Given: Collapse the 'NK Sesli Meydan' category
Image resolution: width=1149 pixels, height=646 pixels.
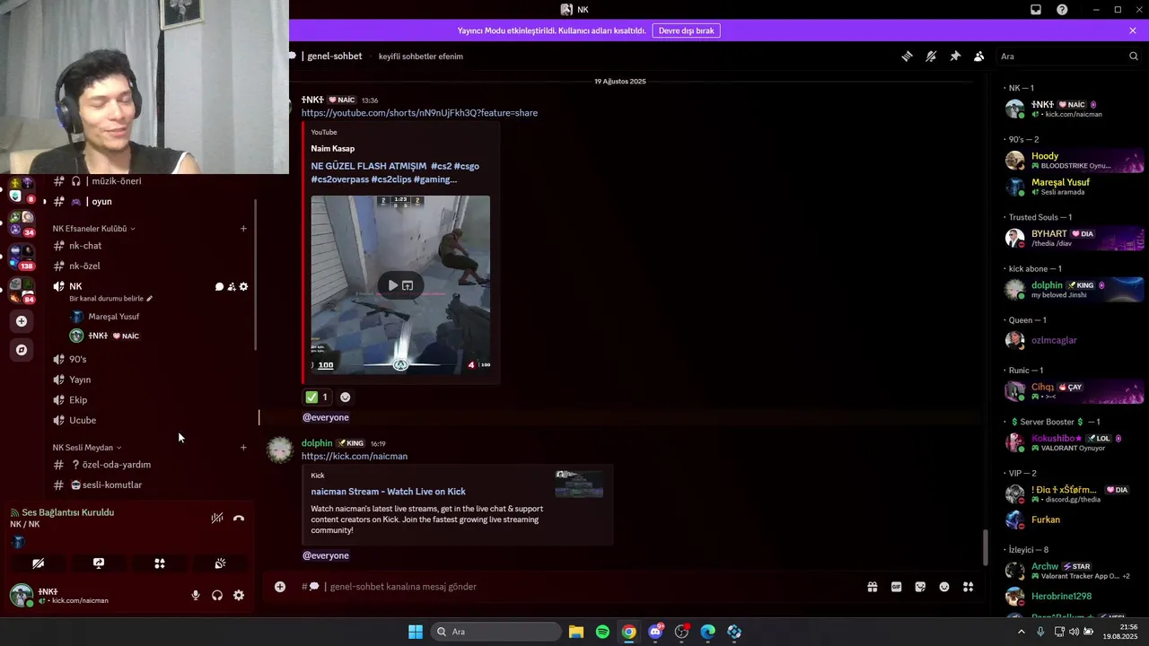Looking at the screenshot, I should (x=87, y=448).
